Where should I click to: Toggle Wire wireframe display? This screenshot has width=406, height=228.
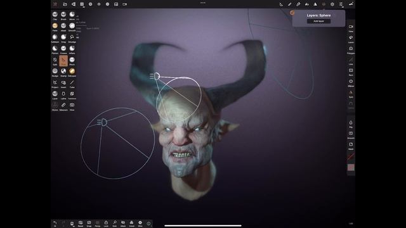tap(140, 224)
